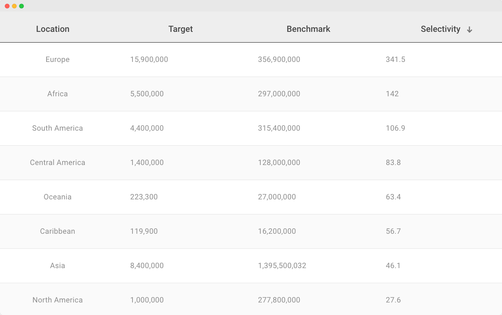The width and height of the screenshot is (502, 315).
Task: Close the window with red button
Action: pos(7,6)
